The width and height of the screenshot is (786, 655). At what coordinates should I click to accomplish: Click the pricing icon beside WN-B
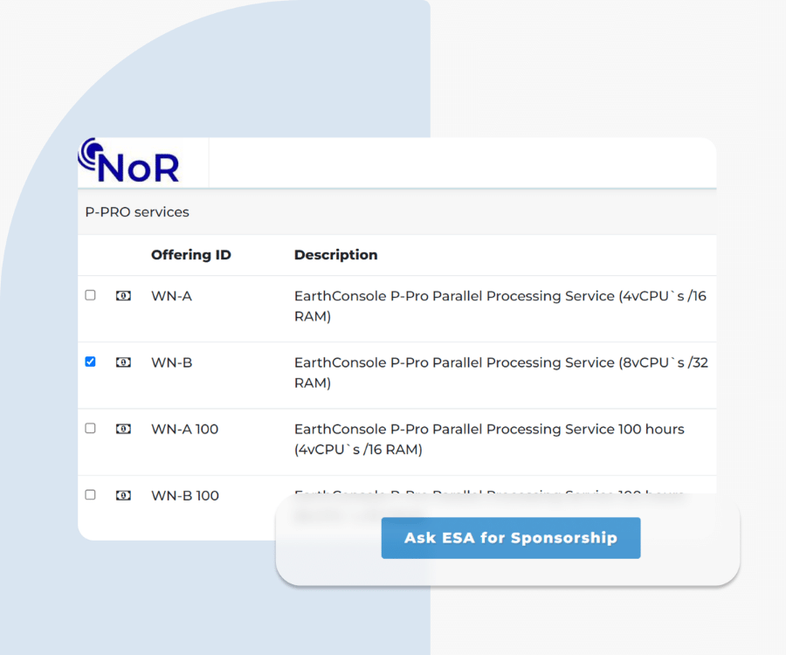click(x=123, y=362)
